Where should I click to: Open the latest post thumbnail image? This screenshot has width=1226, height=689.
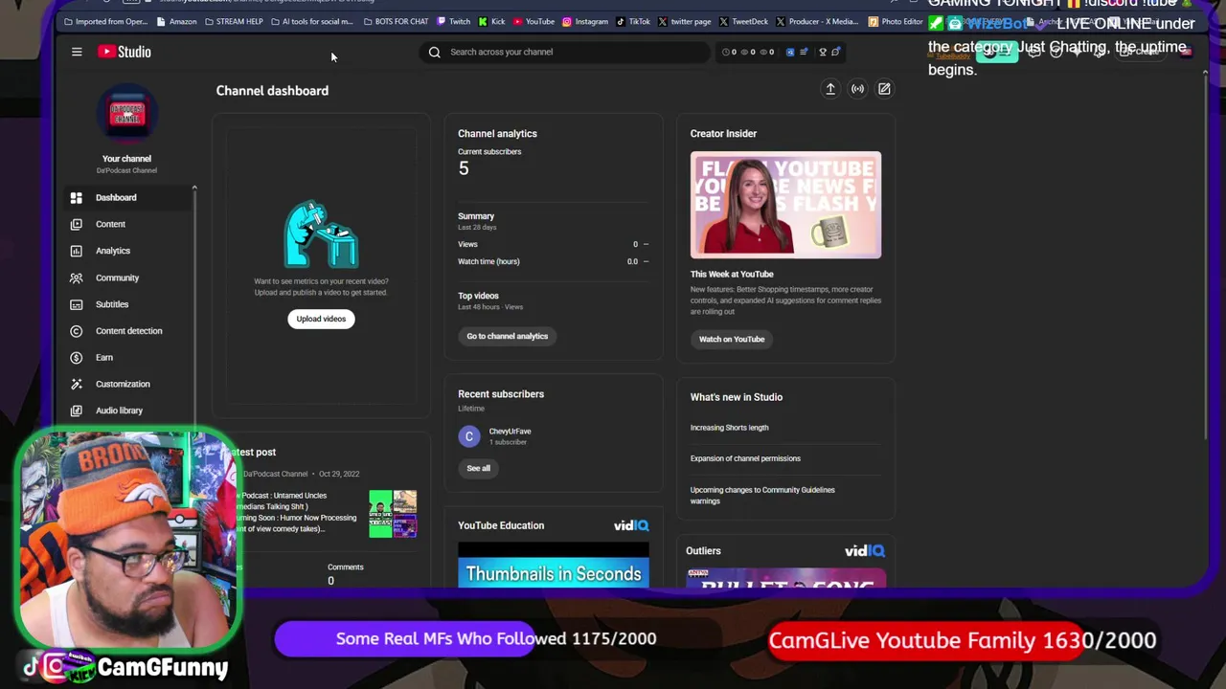tap(393, 514)
